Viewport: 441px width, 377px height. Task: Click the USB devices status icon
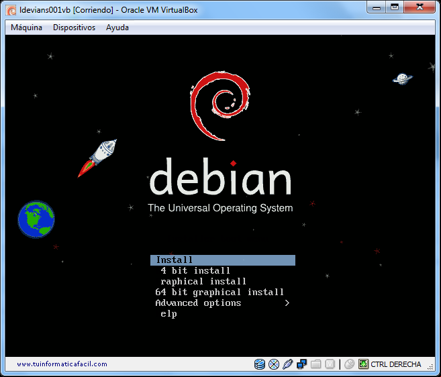pyautogui.click(x=288, y=364)
